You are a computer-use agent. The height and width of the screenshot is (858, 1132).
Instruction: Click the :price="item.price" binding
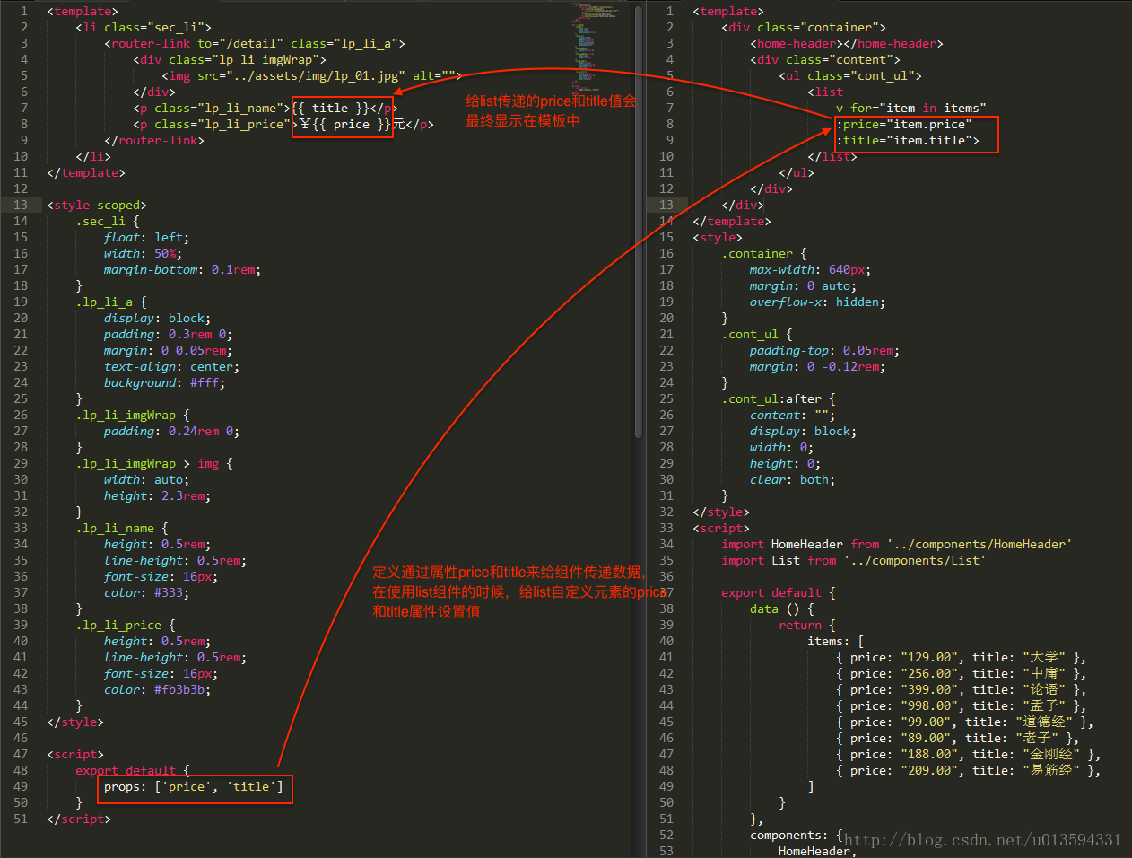[x=904, y=124]
